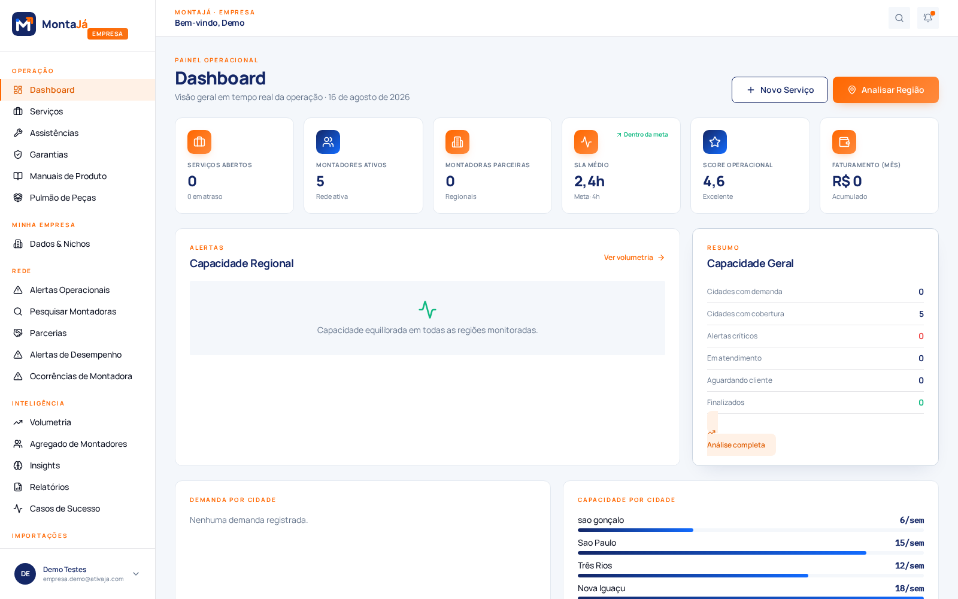Click the MontaJá logo icon
The image size is (958, 599).
[24, 24]
